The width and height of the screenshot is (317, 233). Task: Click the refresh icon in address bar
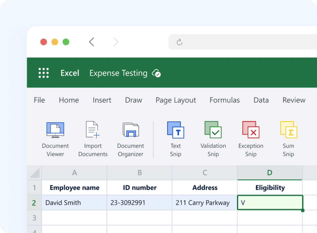(x=180, y=42)
